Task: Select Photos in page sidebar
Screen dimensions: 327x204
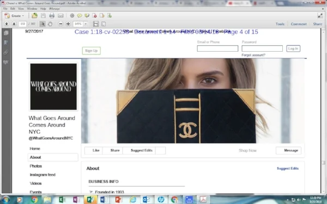Action: pyautogui.click(x=35, y=166)
